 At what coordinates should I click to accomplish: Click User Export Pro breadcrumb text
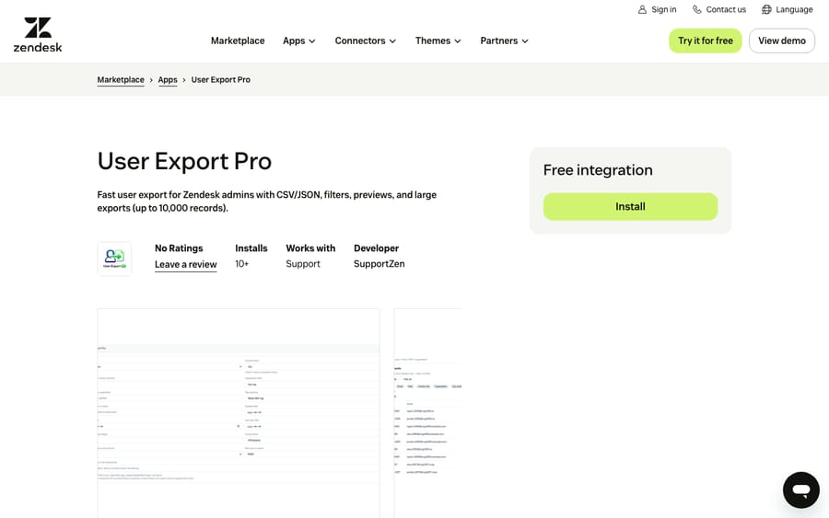tap(220, 80)
